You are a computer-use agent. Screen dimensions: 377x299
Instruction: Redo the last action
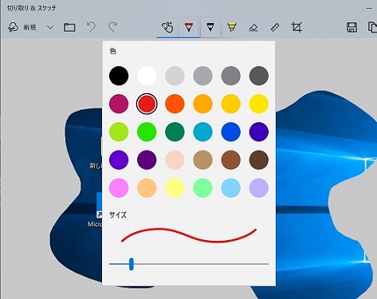click(x=112, y=27)
